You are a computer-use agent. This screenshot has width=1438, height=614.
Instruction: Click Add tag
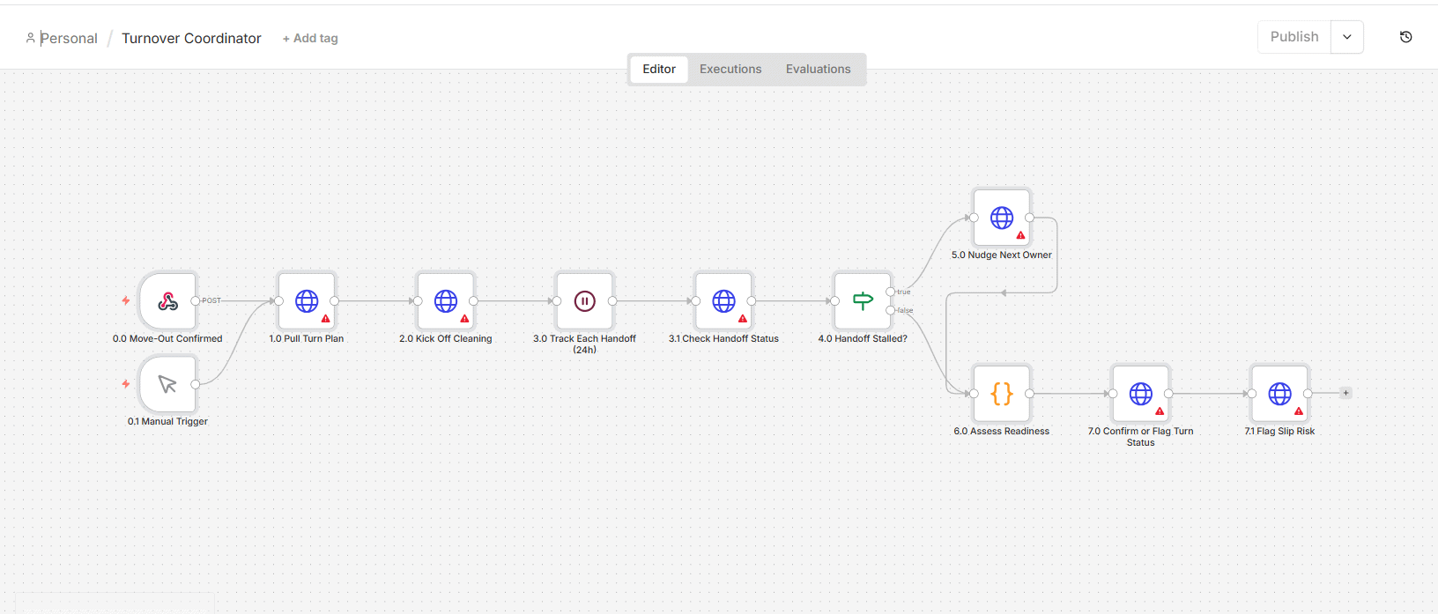tap(310, 39)
